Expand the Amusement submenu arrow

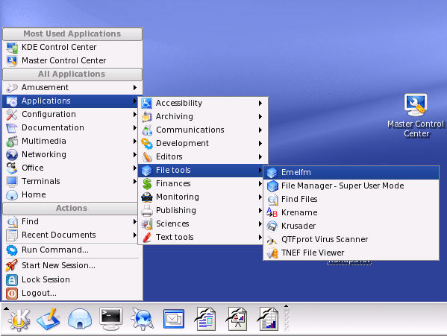[135, 87]
